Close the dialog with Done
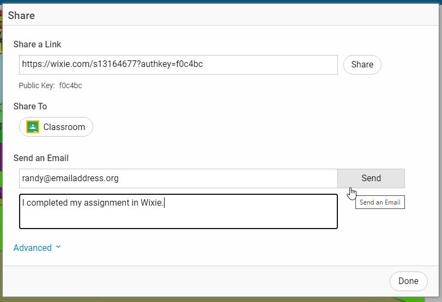The image size is (442, 302). click(x=408, y=281)
